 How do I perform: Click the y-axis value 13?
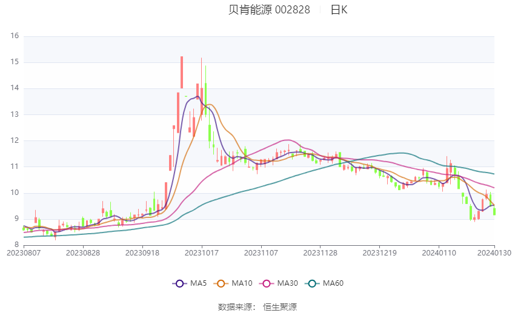(x=15, y=114)
